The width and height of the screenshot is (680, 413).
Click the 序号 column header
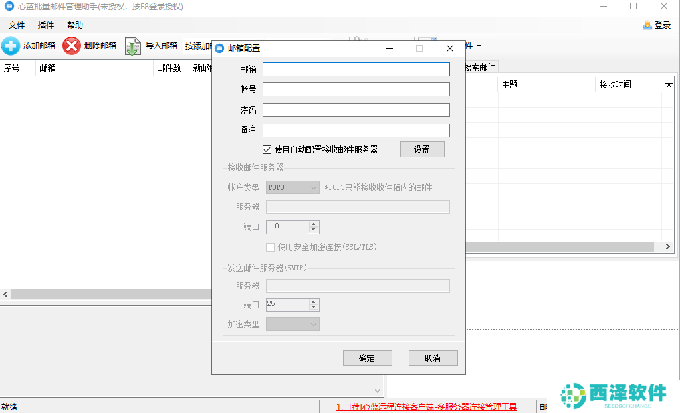click(12, 68)
